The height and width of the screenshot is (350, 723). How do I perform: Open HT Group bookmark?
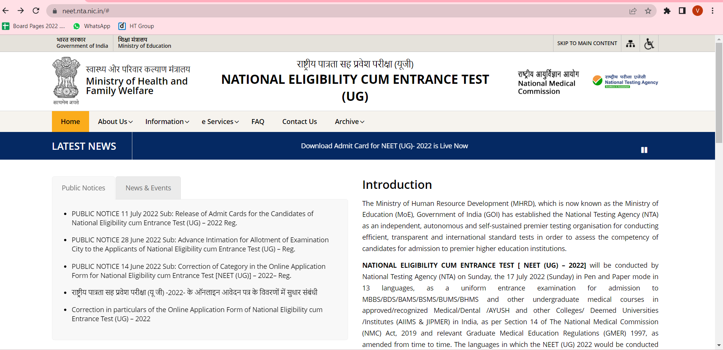coord(136,26)
